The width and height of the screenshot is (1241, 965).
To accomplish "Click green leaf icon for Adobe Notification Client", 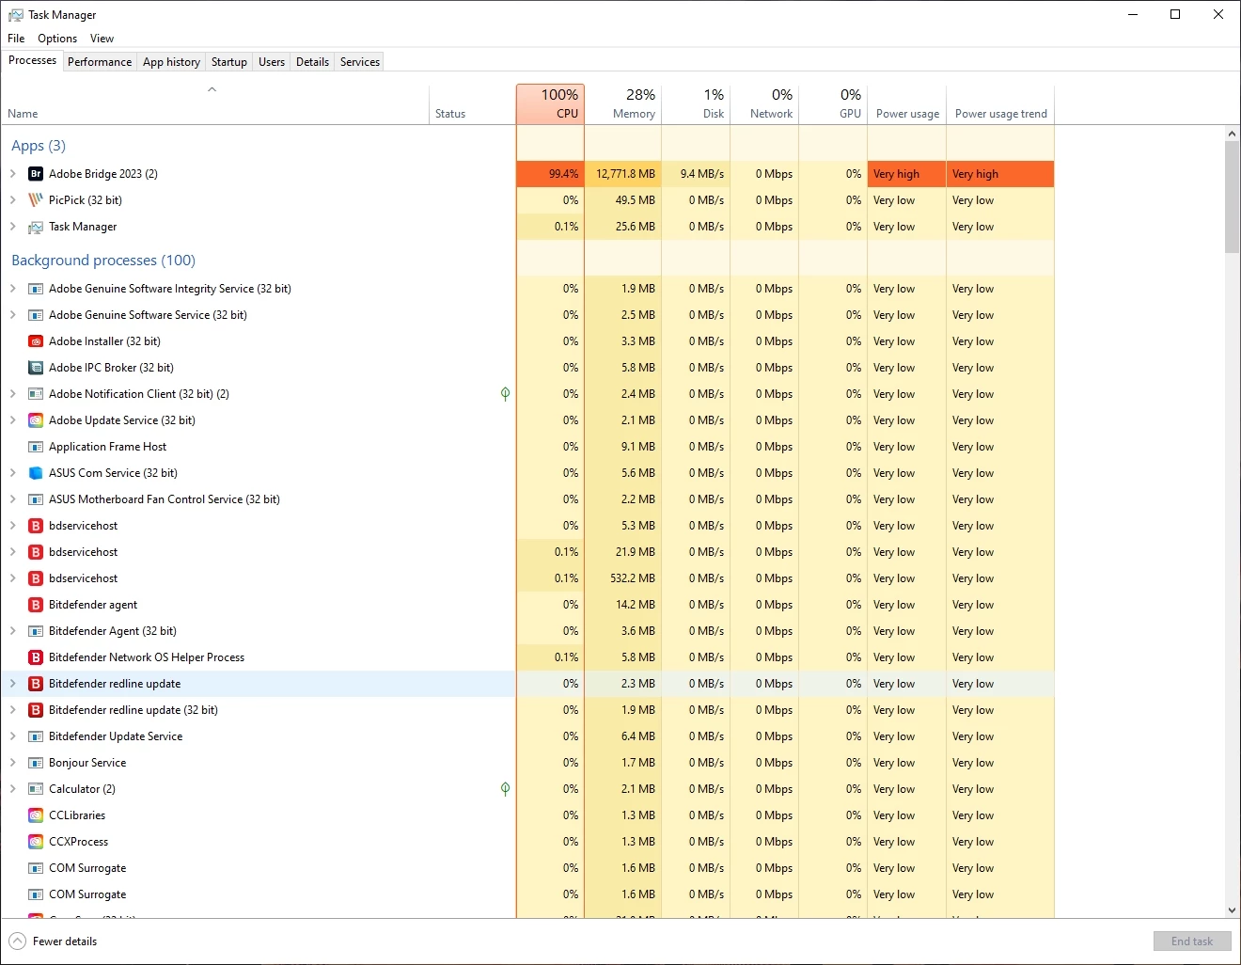I will point(505,394).
